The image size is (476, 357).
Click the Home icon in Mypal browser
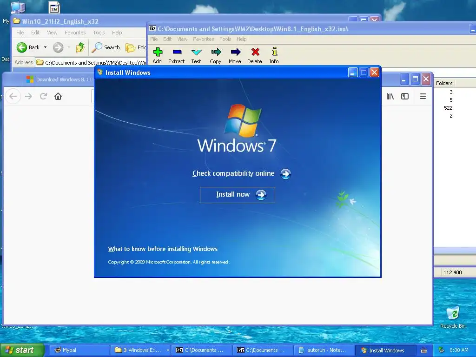coord(58,97)
